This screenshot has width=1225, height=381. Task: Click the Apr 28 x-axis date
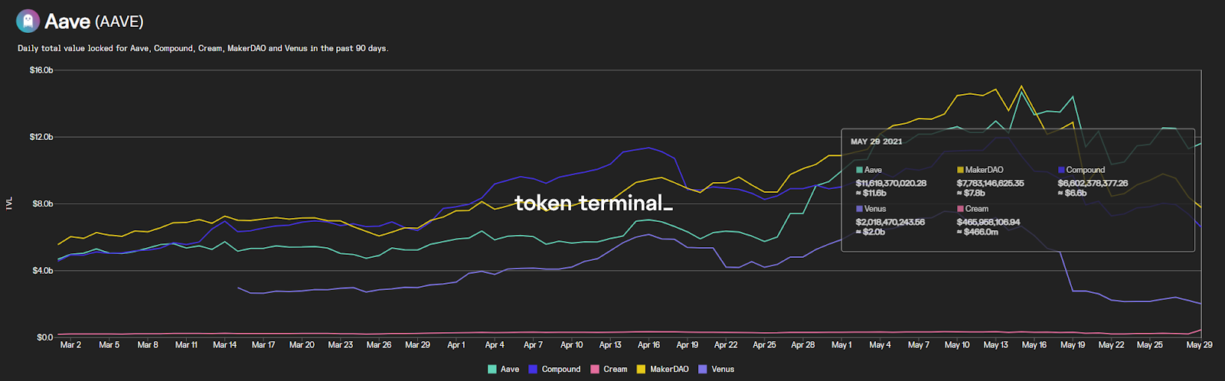pos(802,345)
